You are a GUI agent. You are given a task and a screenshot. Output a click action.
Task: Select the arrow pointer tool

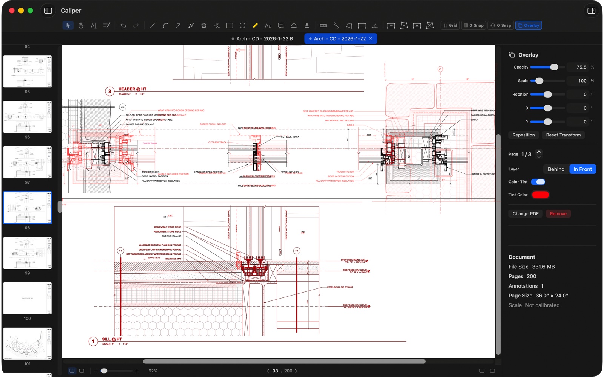(x=68, y=26)
